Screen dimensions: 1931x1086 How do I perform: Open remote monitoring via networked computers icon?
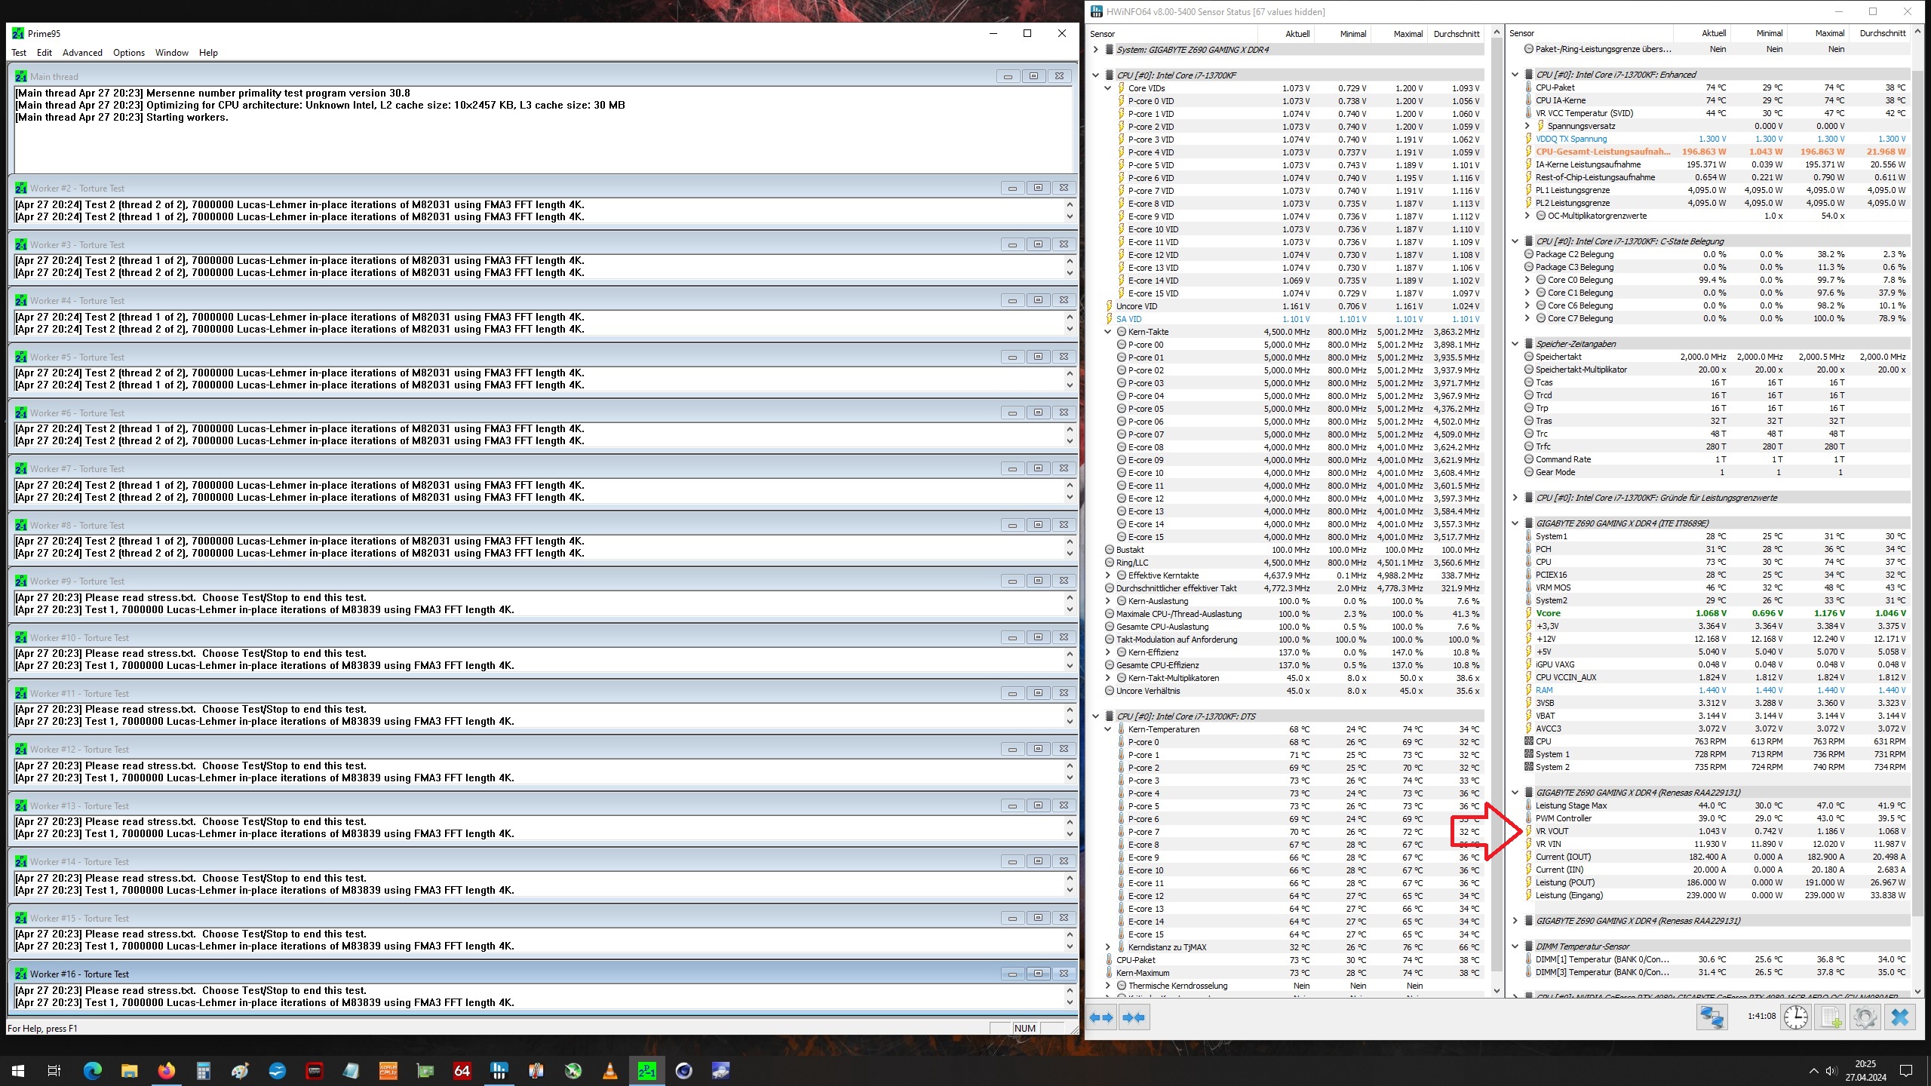click(1712, 1017)
